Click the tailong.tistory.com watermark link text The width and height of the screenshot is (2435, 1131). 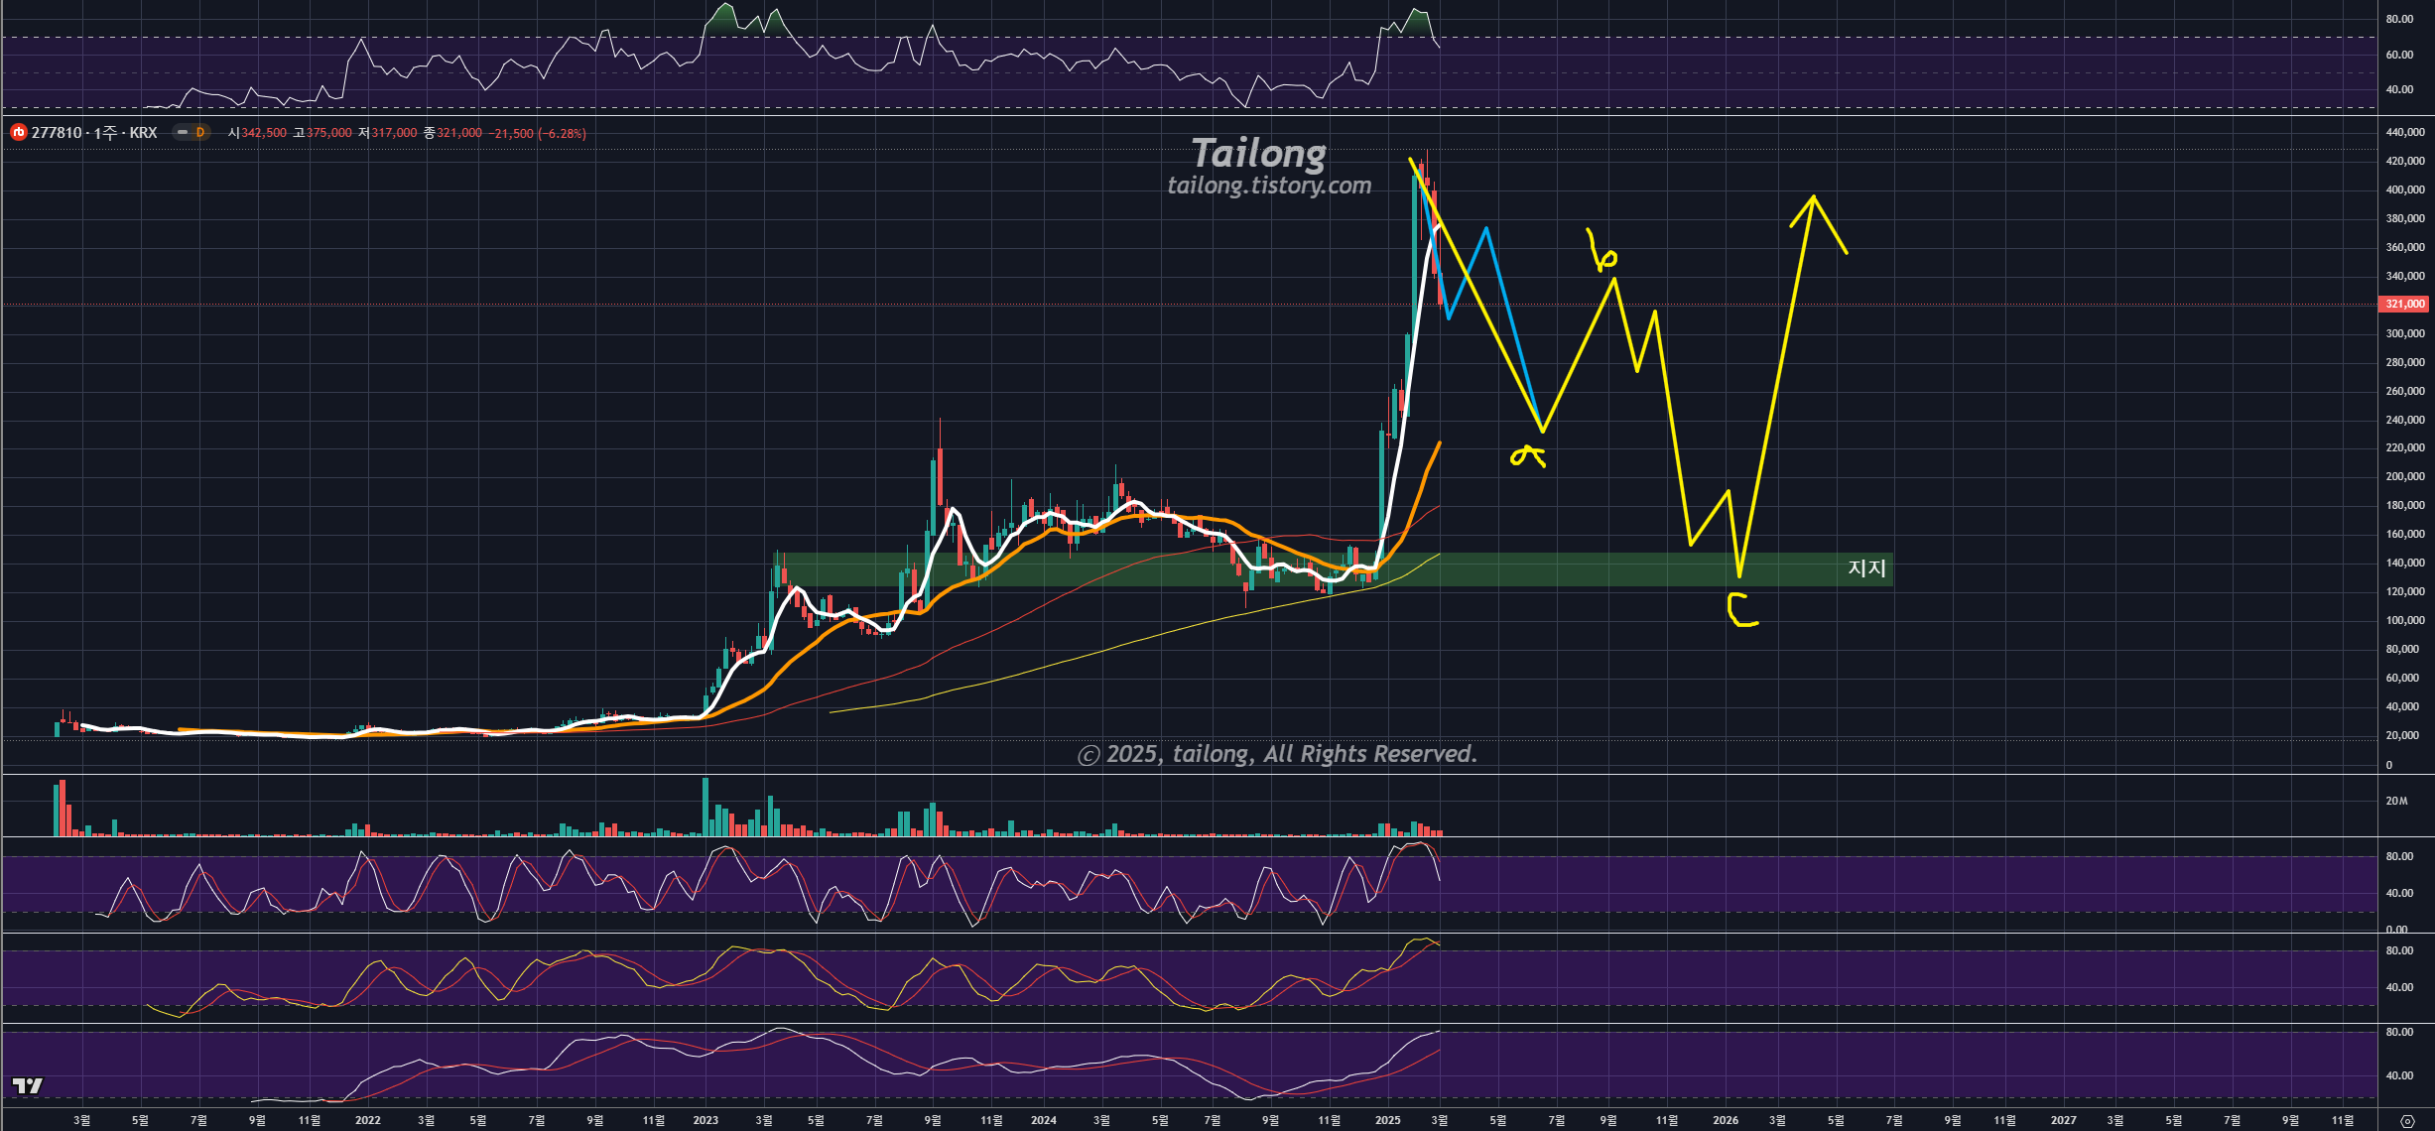(x=1269, y=186)
